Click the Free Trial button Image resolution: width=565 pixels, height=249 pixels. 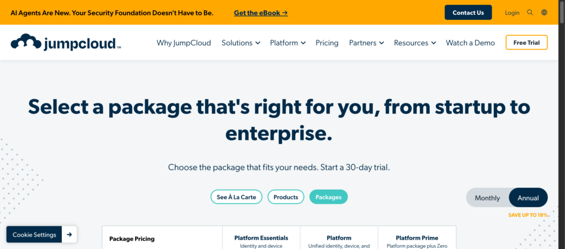pyautogui.click(x=526, y=42)
